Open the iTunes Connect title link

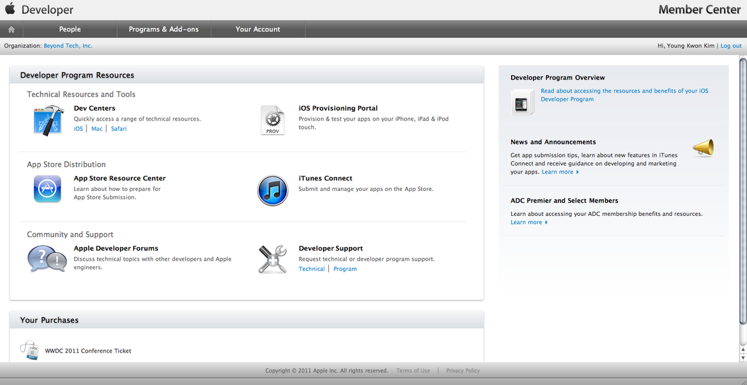coord(326,179)
